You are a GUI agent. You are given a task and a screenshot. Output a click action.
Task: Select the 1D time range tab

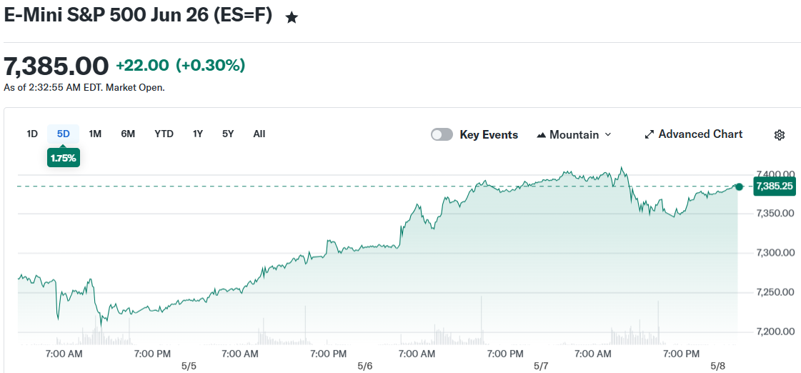point(32,134)
